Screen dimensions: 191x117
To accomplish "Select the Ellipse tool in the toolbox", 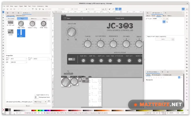I will tap(3, 23).
